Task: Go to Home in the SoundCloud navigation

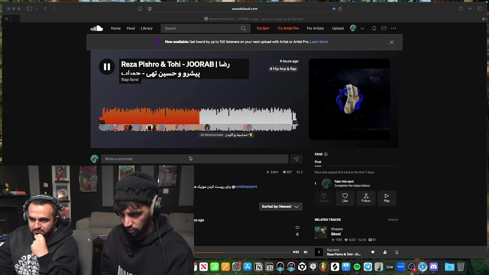Action: pos(116,28)
